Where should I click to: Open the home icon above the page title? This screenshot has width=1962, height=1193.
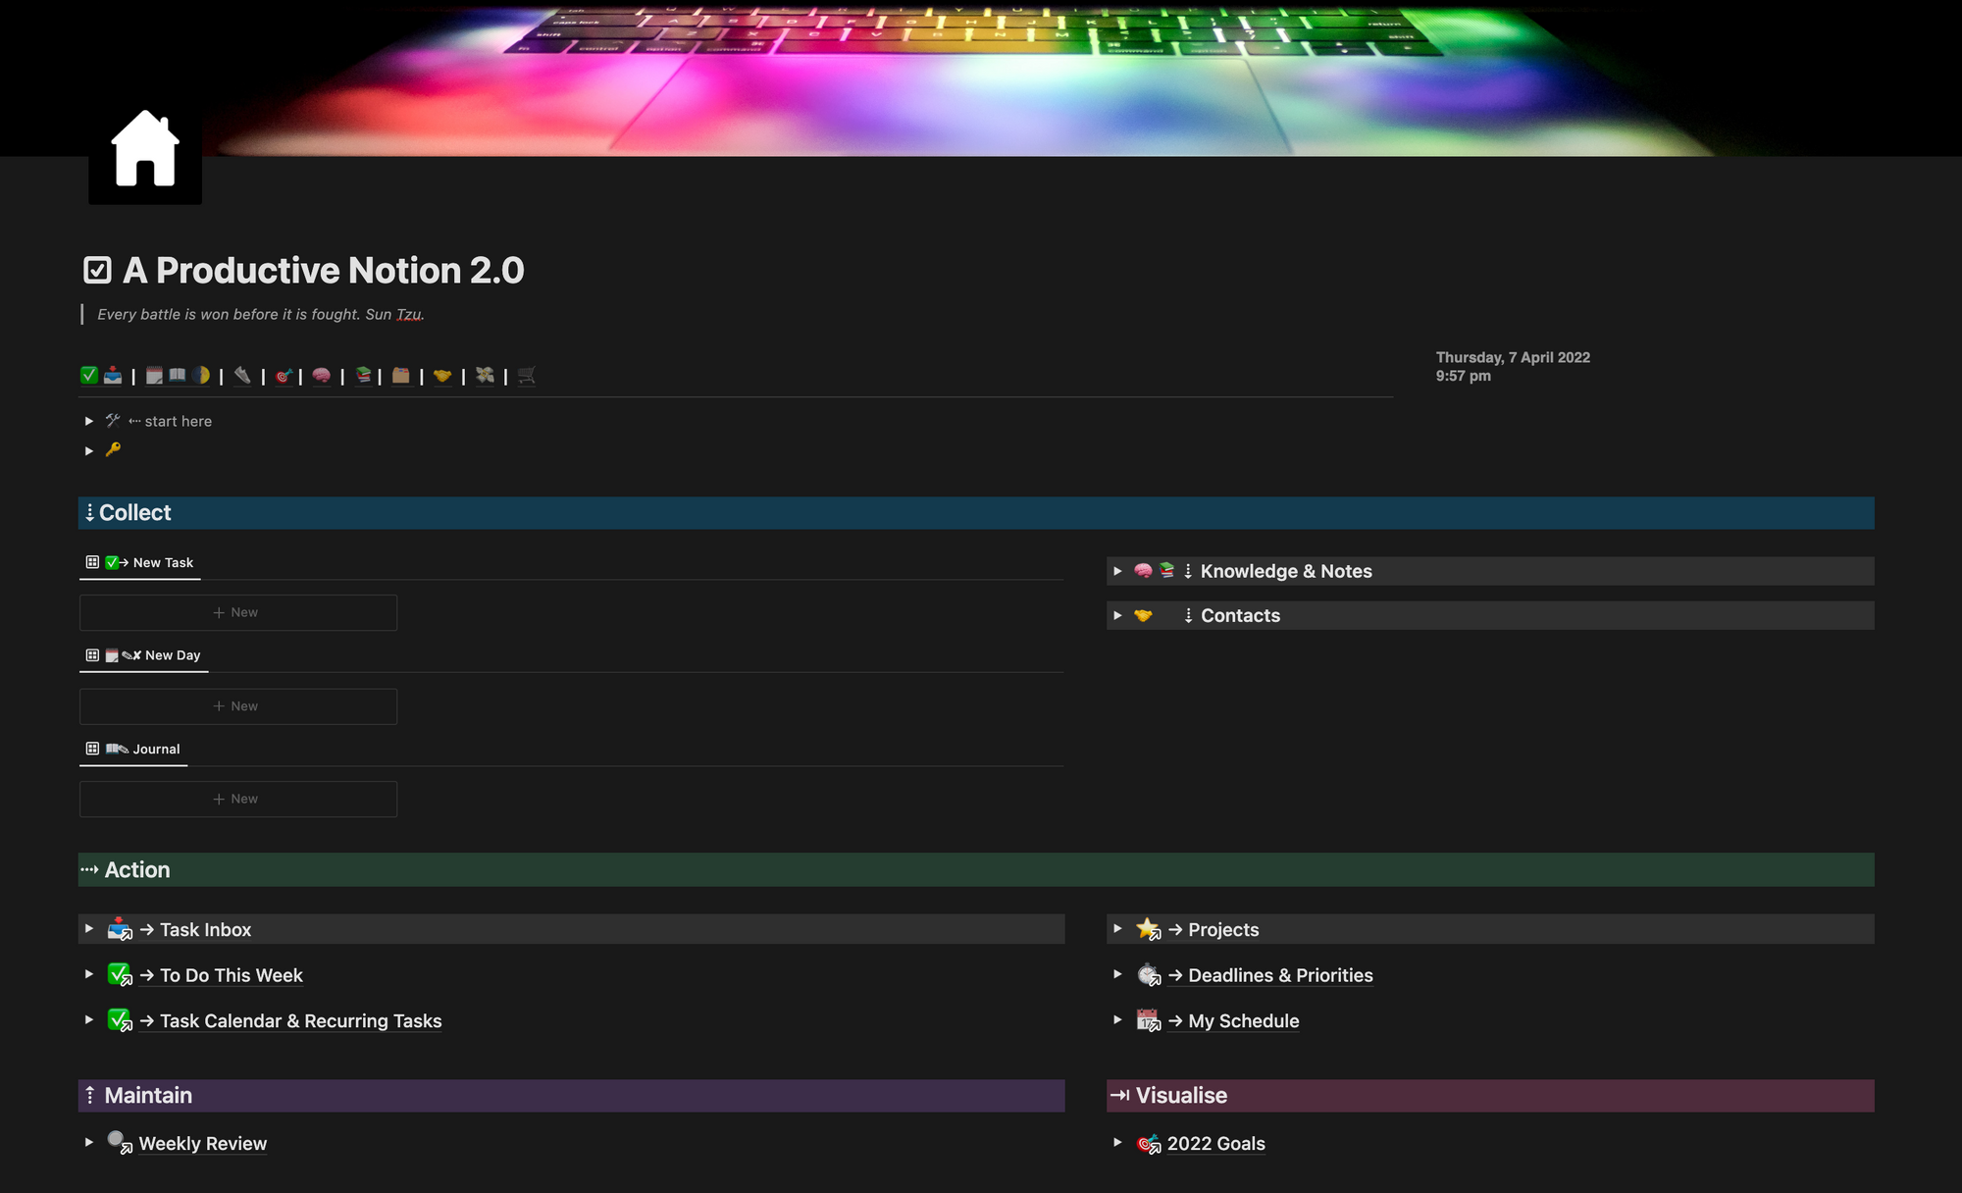click(x=144, y=149)
